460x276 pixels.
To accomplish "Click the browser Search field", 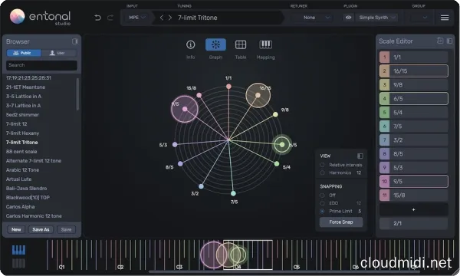I will [41, 65].
